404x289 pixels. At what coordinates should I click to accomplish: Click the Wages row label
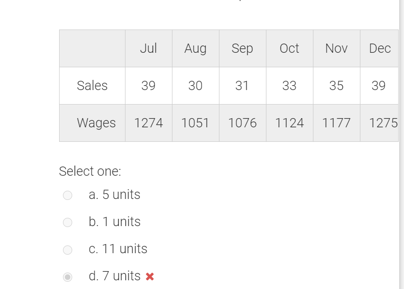coord(96,123)
